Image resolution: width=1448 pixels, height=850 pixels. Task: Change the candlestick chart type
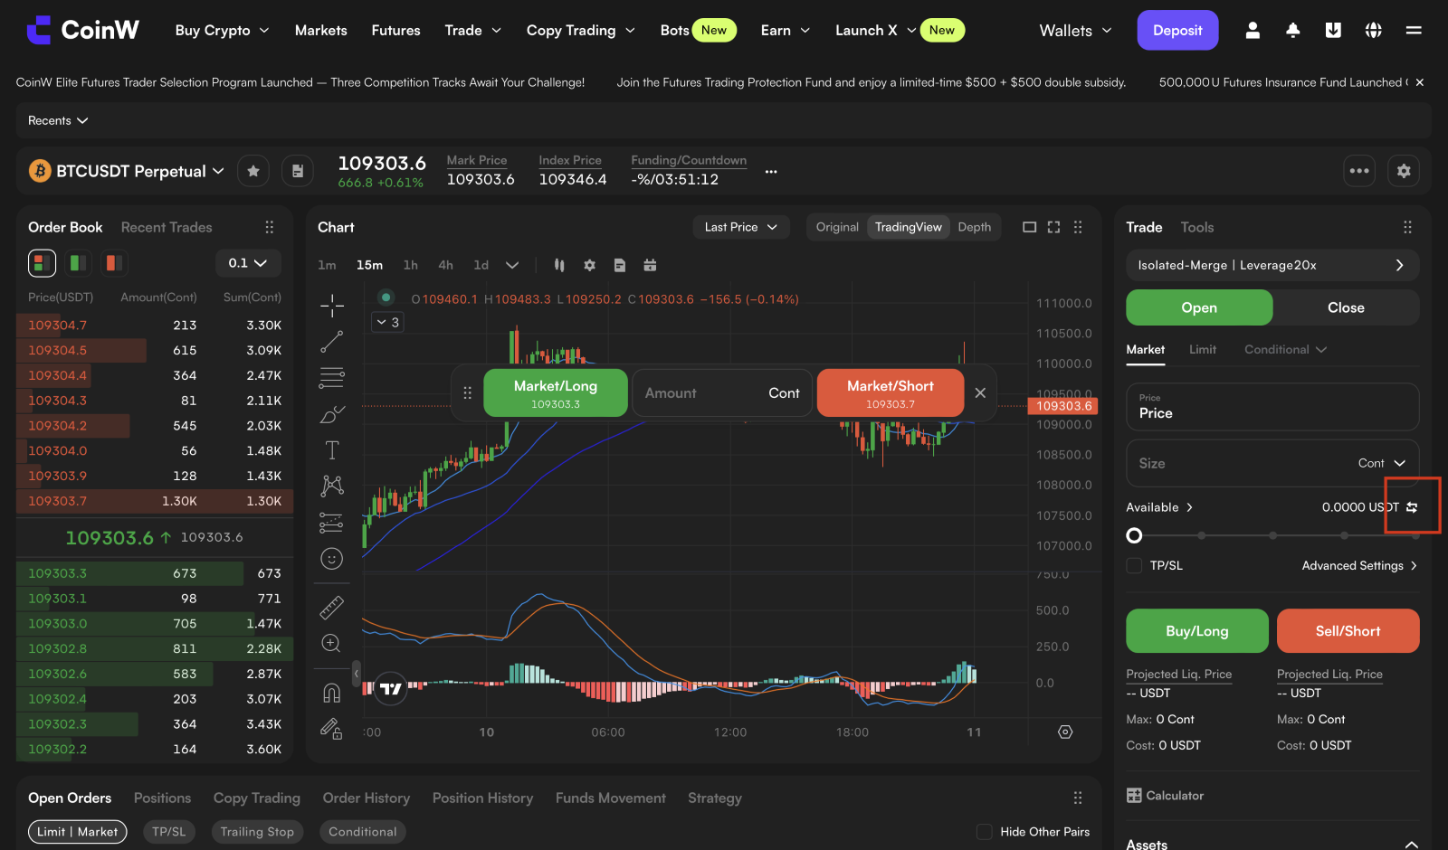click(559, 265)
